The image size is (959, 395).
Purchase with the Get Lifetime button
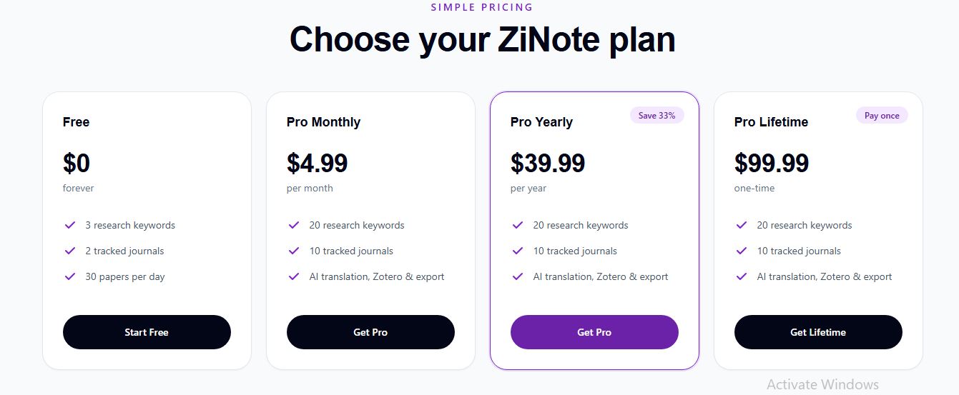[x=818, y=332]
